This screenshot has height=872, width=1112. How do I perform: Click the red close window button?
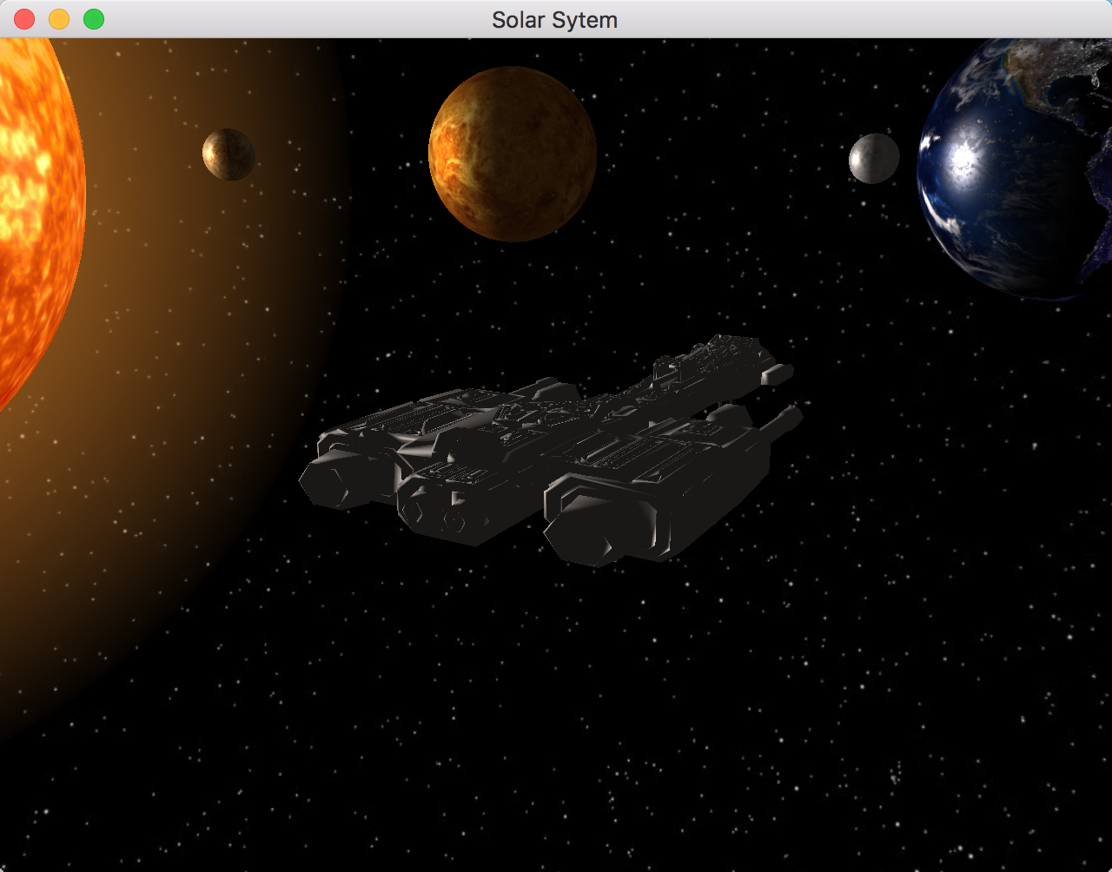click(x=23, y=18)
